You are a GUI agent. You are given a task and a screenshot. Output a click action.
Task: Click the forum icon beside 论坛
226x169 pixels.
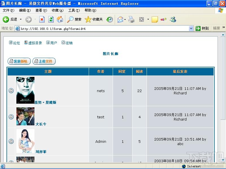(11, 43)
